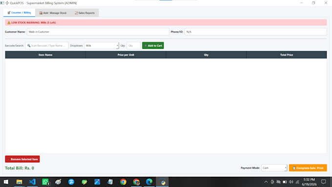332x187 pixels.
Task: Open Microsoft Edge from the taskbar
Action: (x=149, y=182)
